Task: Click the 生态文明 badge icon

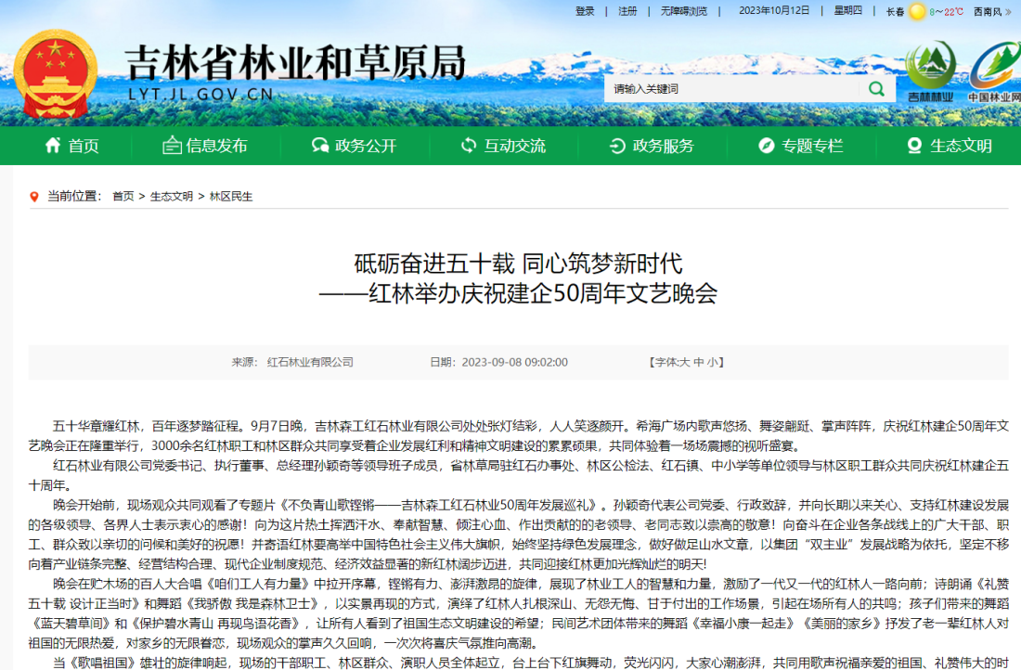Action: pyautogui.click(x=914, y=146)
